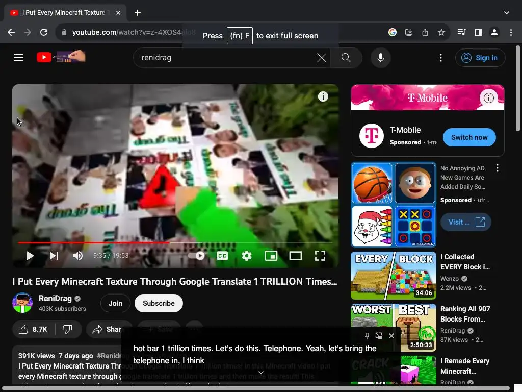Viewport: 522px width, 392px height.
Task: Play the paused video
Action: tap(30, 256)
